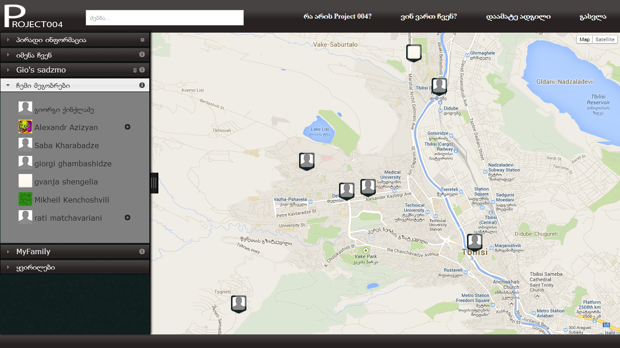
Task: Click user marker south of Lake Lisi
Action: 307,161
